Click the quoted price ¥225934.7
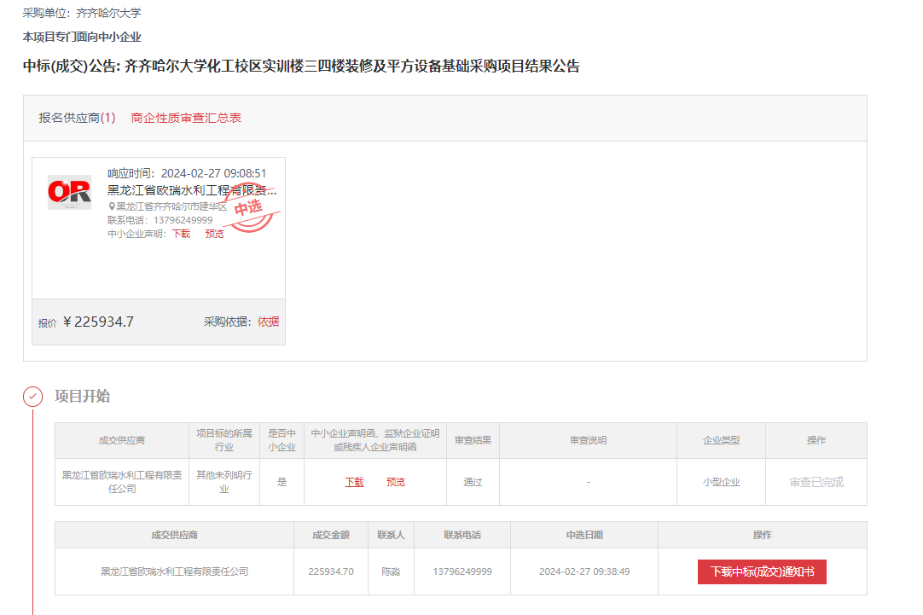This screenshot has width=923, height=615. [x=99, y=322]
